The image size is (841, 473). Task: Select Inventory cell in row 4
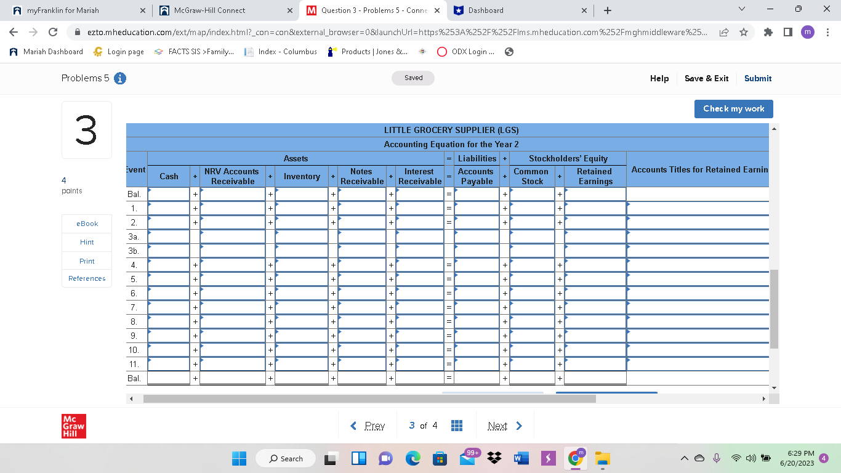coord(302,265)
